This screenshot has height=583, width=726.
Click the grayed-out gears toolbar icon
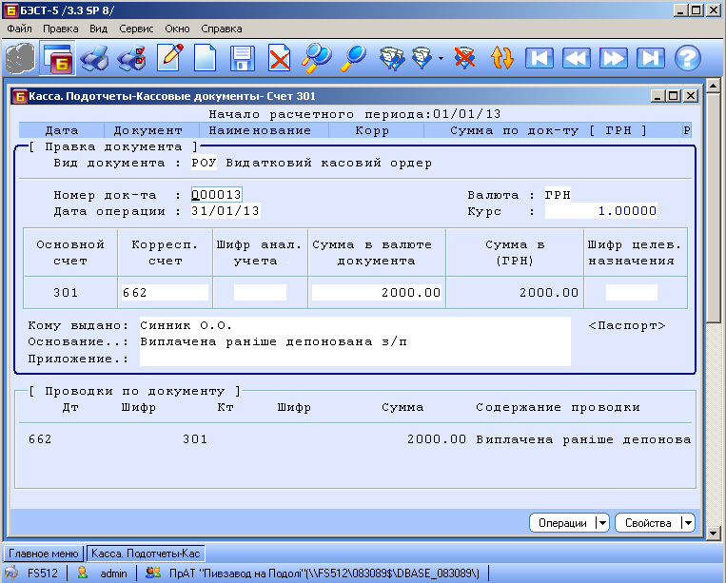point(20,59)
